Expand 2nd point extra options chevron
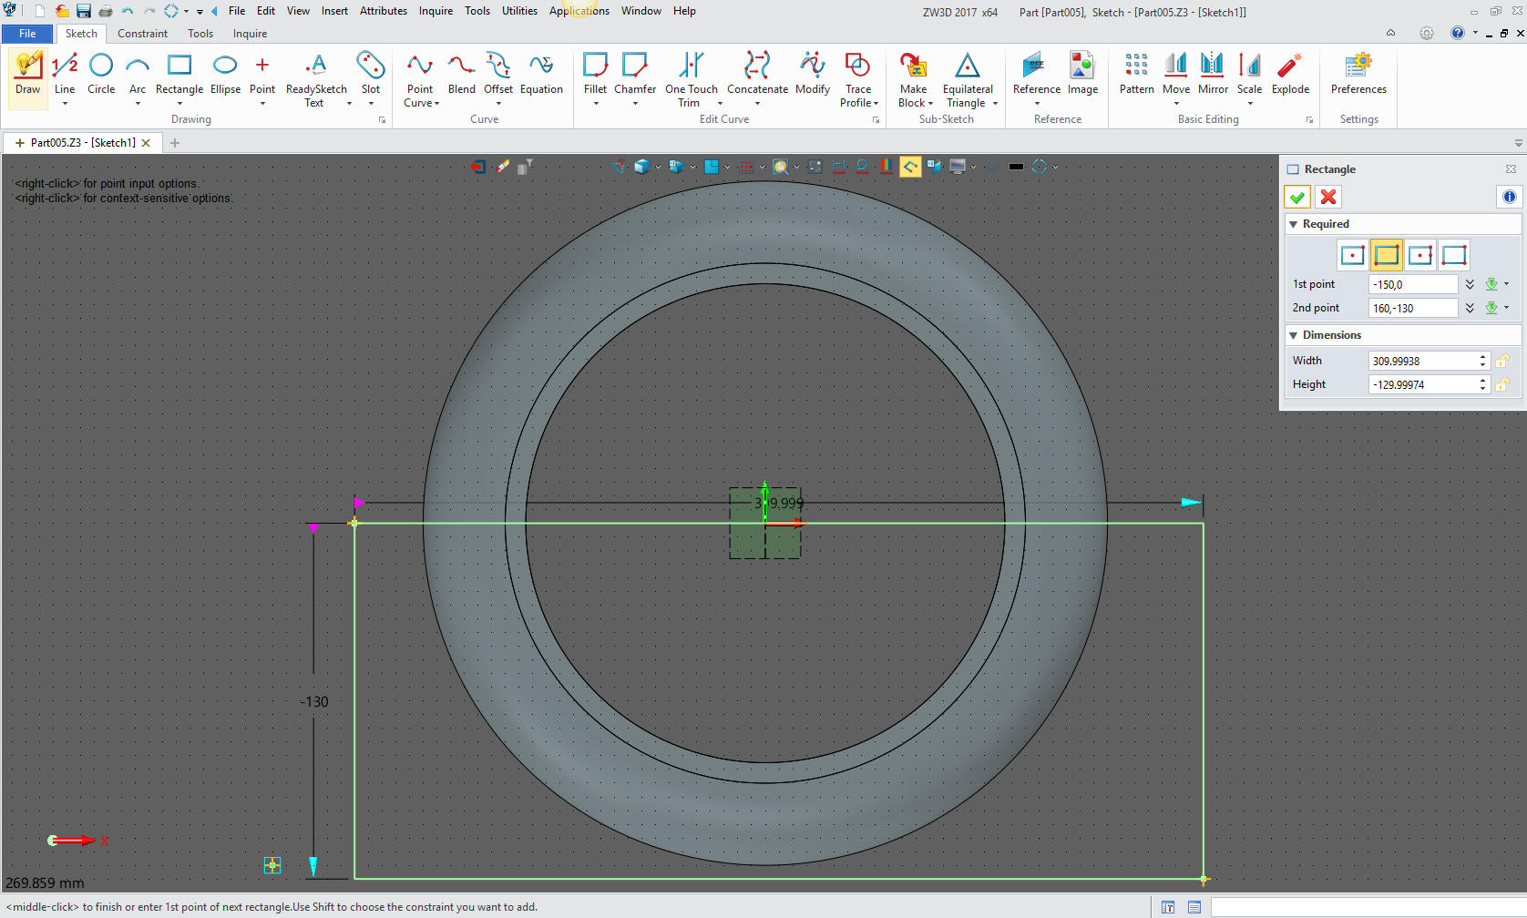The height and width of the screenshot is (918, 1527). tap(1470, 308)
